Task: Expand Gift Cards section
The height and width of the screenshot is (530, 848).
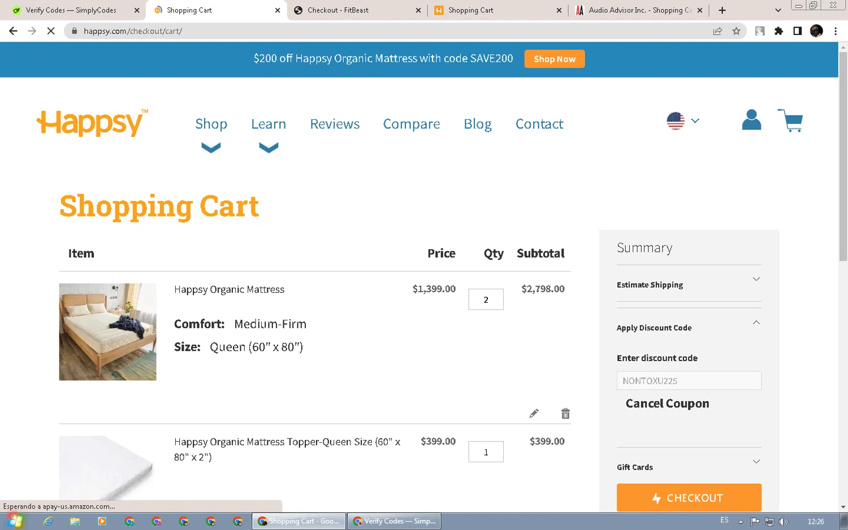Action: click(689, 467)
